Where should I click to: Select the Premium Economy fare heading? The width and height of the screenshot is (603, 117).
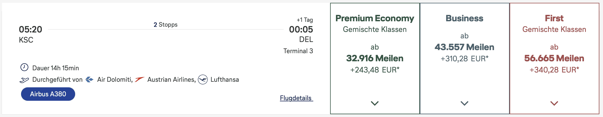(x=375, y=18)
